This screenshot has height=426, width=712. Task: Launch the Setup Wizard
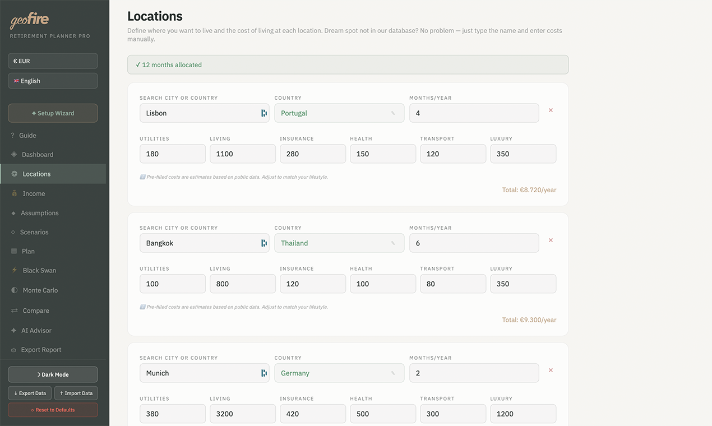tap(53, 113)
